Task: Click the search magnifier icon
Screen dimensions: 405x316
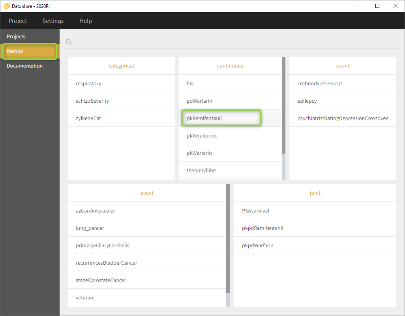Action: click(x=69, y=42)
